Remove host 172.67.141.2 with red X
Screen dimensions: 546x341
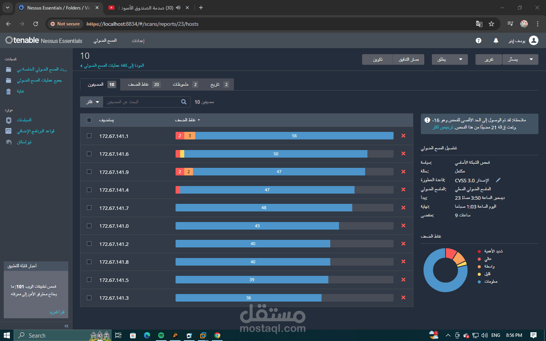(x=403, y=244)
